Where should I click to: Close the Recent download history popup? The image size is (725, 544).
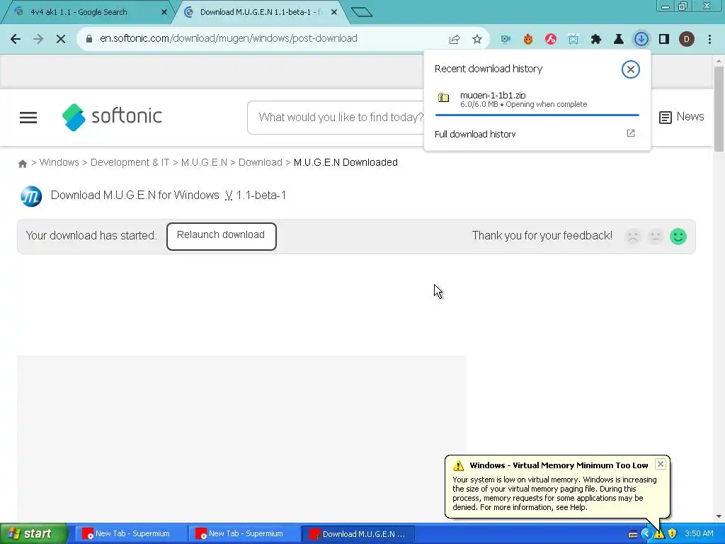coord(631,69)
